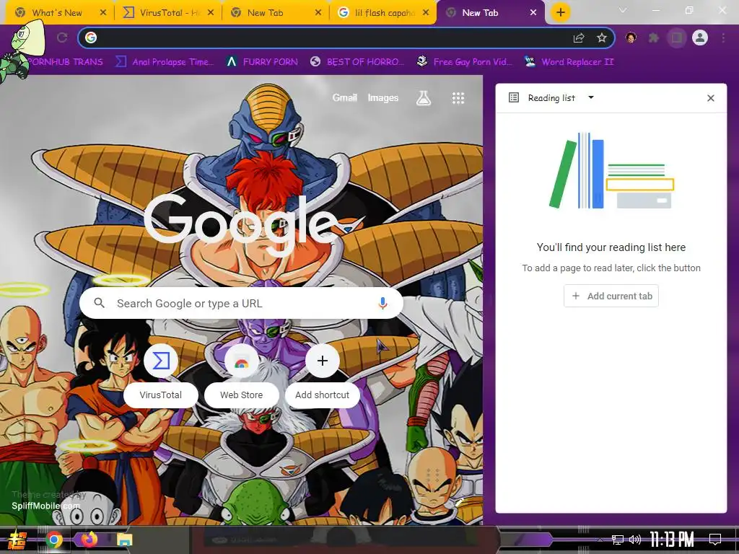Click the magnifier icon in search box

pos(99,303)
